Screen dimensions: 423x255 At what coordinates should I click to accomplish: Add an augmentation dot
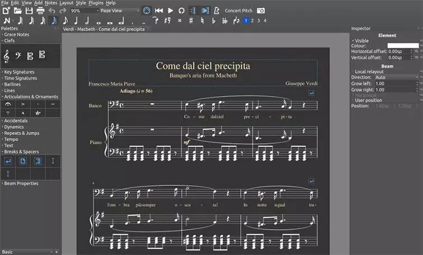click(x=132, y=23)
